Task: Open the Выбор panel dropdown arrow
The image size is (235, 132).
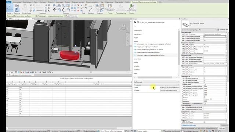Action: point(12,13)
